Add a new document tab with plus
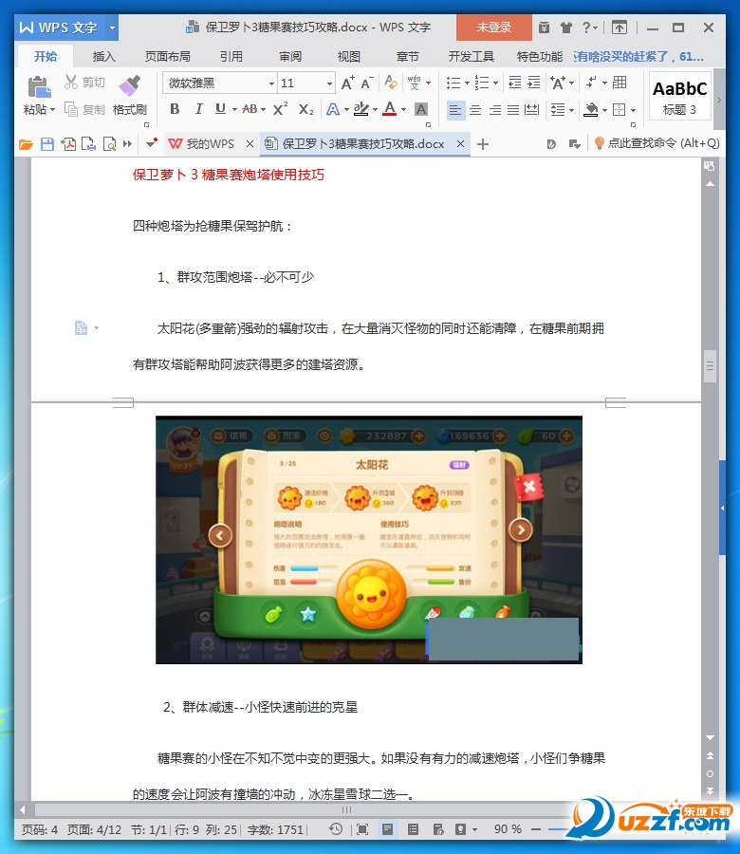The image size is (740, 854). (483, 144)
